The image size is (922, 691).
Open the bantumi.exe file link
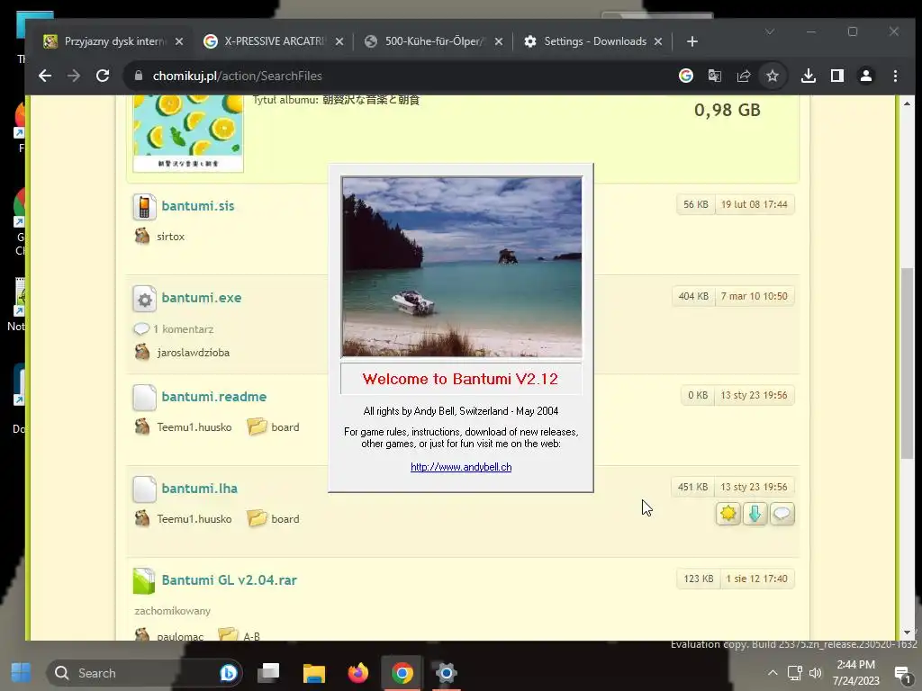(x=201, y=298)
